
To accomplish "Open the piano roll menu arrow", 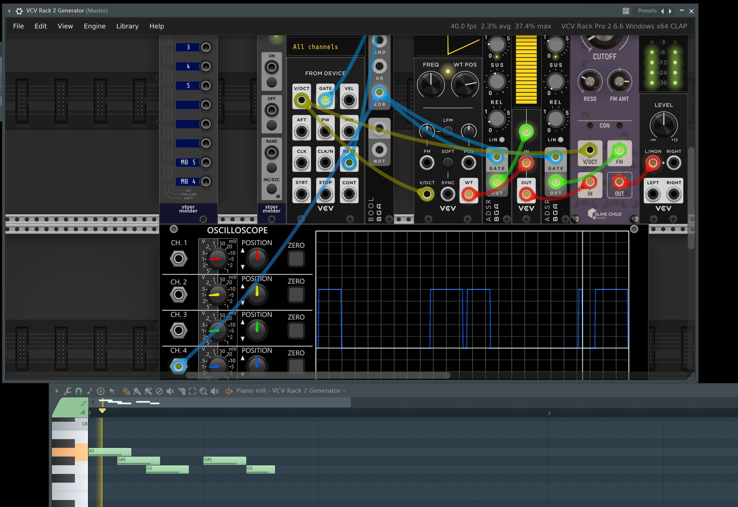I will [57, 391].
